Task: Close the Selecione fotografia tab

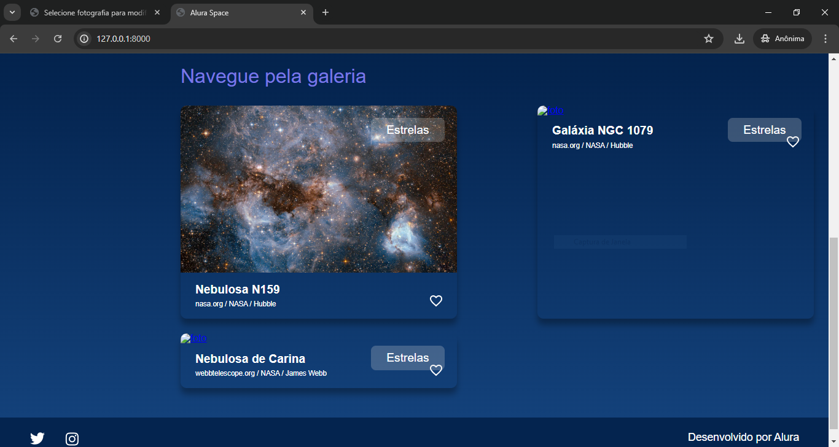Action: [157, 12]
